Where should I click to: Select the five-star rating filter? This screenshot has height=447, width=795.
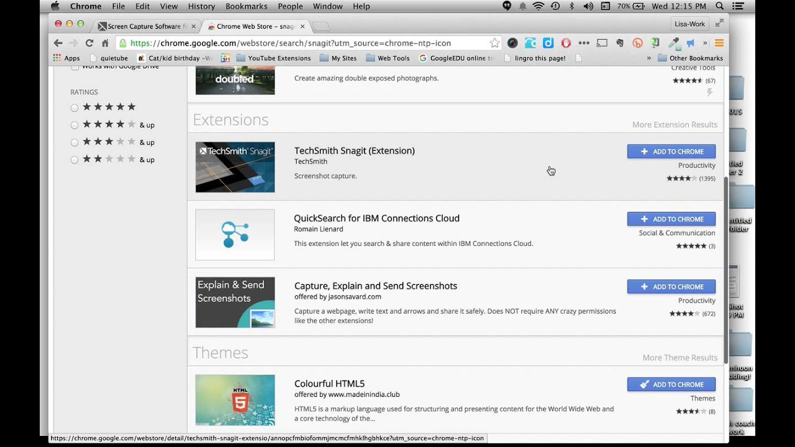point(75,108)
